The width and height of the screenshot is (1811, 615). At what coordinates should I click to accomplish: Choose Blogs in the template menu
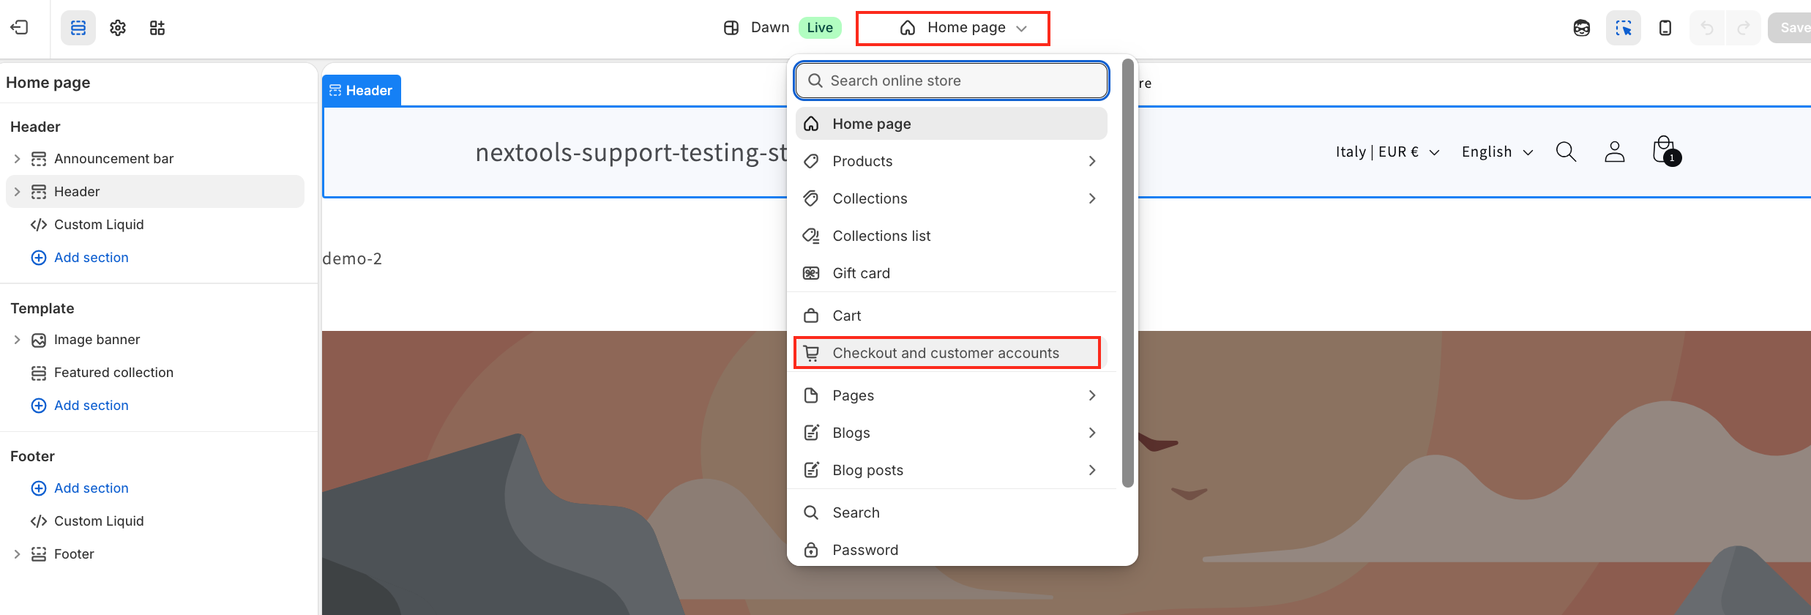(952, 433)
